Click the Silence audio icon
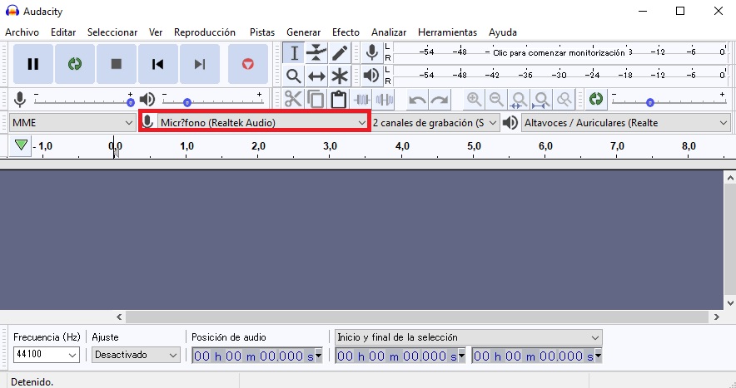Screen dimensions: 736x388 (385, 100)
